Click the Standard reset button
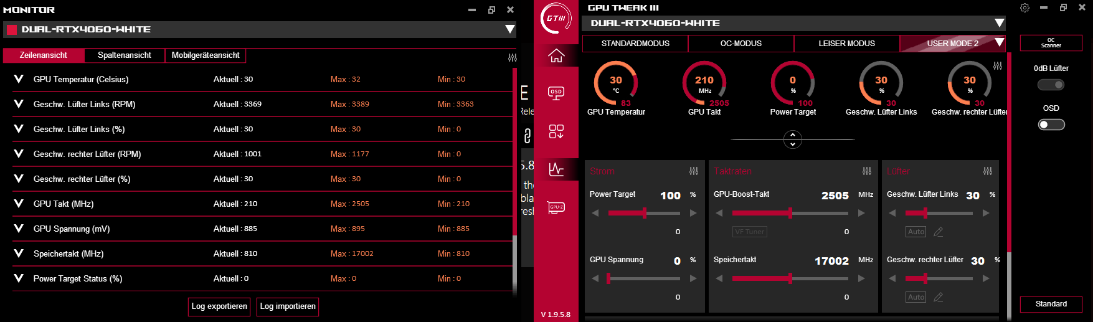1093x322 pixels. 1051,304
